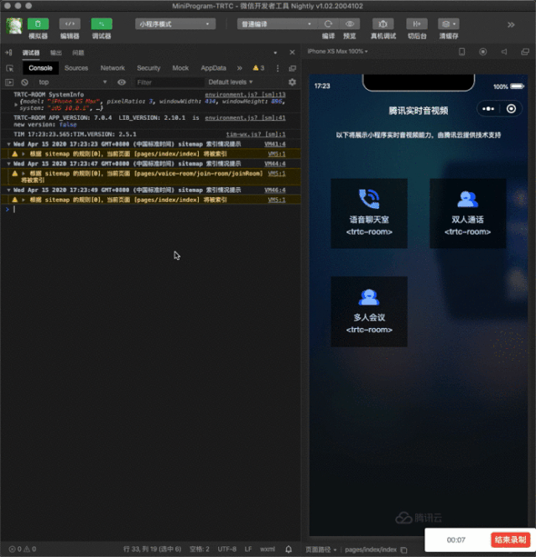Open the environment.js link beside SystemInfo
The height and width of the screenshot is (557, 536).
[x=245, y=95]
